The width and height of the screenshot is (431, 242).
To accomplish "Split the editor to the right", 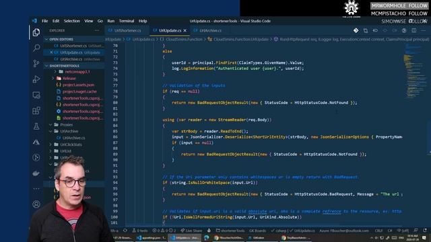I will 413,30.
